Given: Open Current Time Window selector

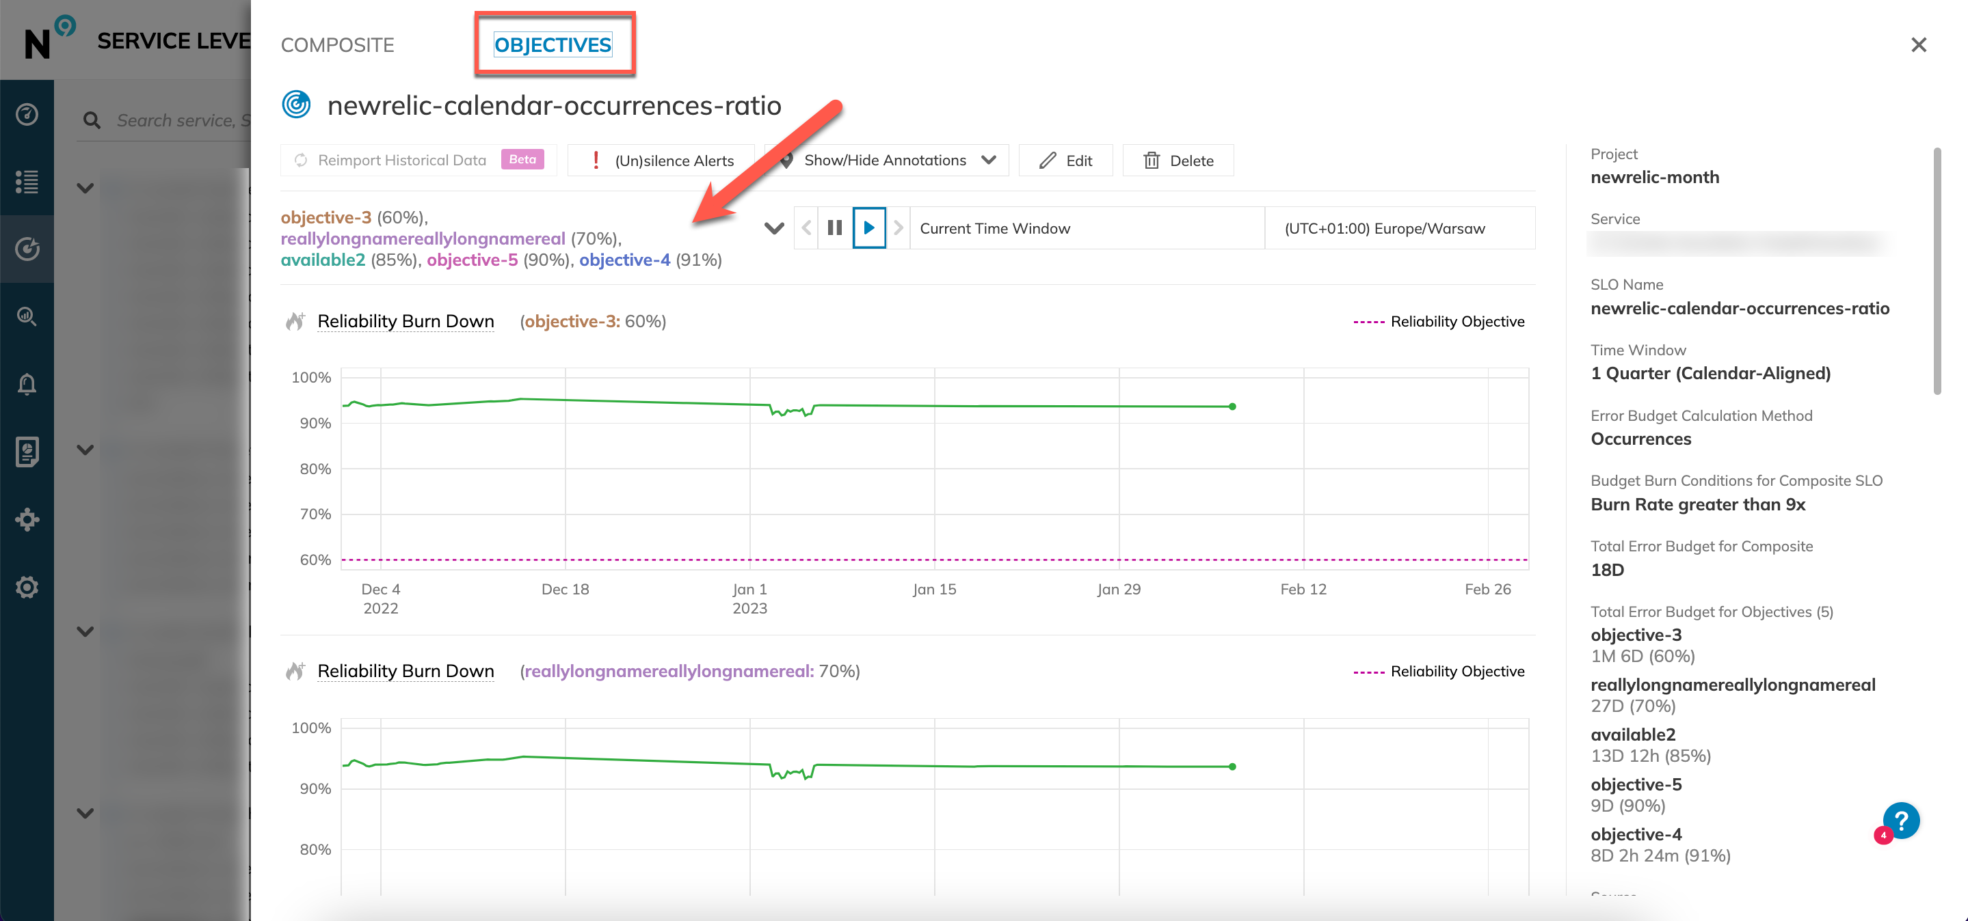Looking at the screenshot, I should tap(1087, 228).
